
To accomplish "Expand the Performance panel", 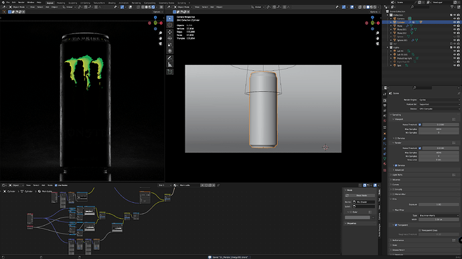I will tap(398, 240).
